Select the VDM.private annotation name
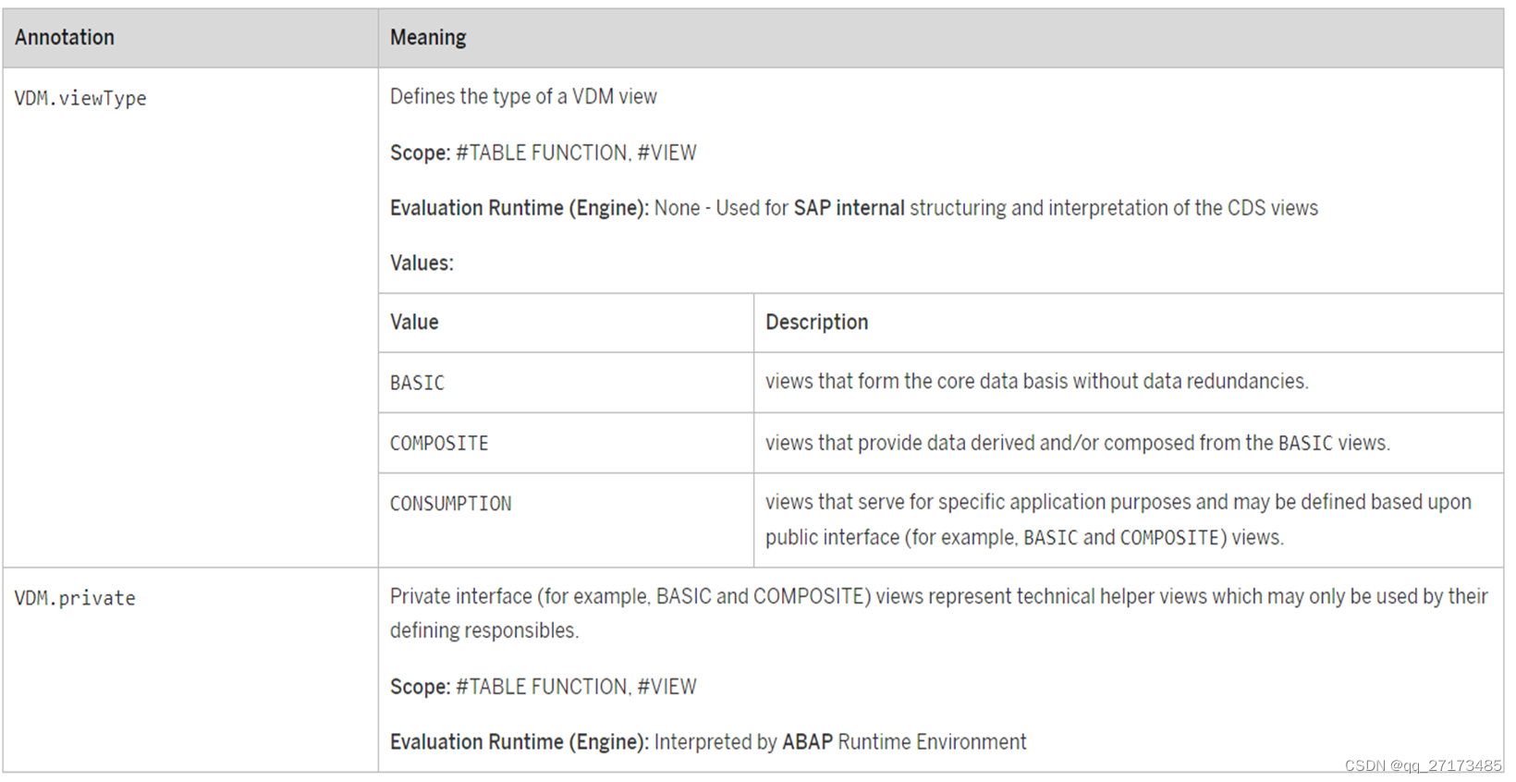Viewport: 1516px width, 782px height. point(75,598)
